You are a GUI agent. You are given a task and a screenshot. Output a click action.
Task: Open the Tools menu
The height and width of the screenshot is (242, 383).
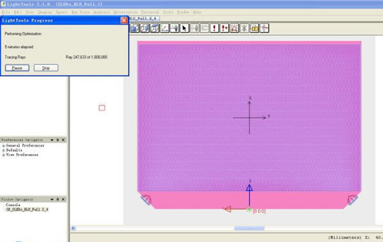tap(169, 12)
